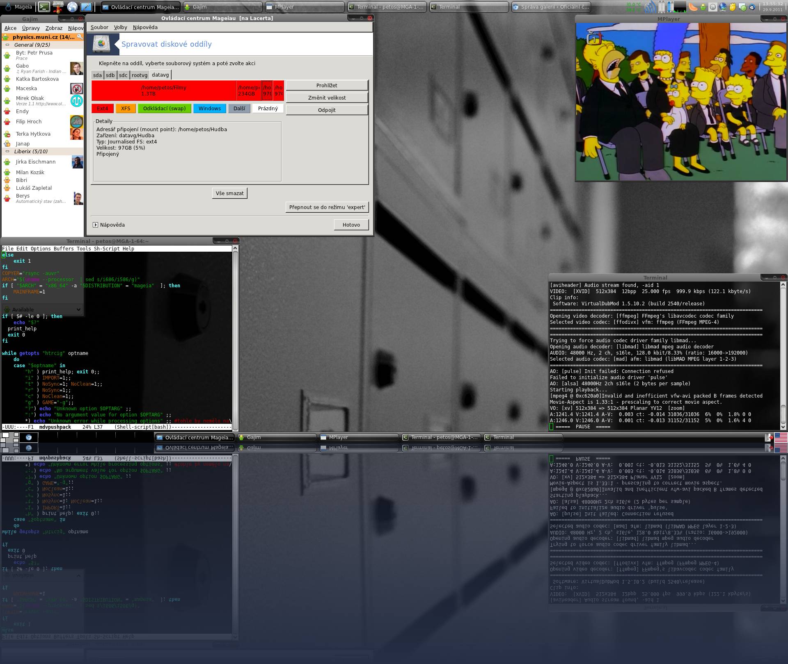Open the Gajim tray icon
This screenshot has width=788, height=664.
[x=703, y=7]
